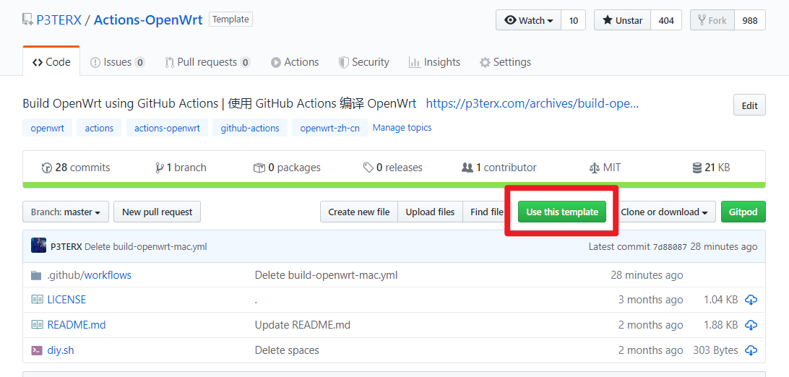Click the P3TERX avatar thumbnail
Image resolution: width=789 pixels, height=377 pixels.
click(39, 246)
